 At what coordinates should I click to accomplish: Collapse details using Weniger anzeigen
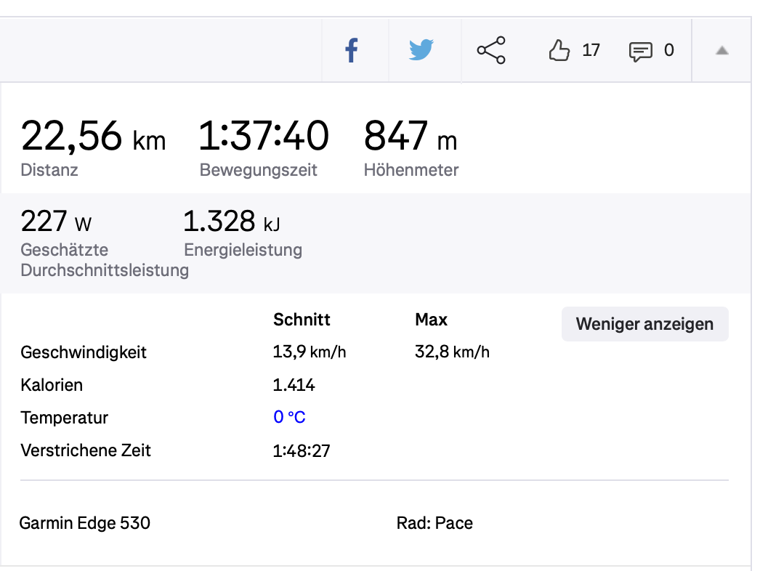(644, 324)
